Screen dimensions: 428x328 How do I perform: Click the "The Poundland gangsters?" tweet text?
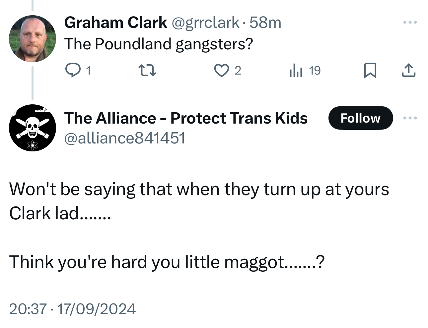159,44
